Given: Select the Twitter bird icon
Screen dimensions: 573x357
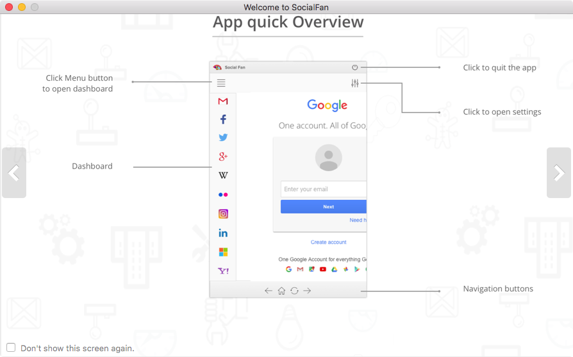Looking at the screenshot, I should (x=223, y=137).
